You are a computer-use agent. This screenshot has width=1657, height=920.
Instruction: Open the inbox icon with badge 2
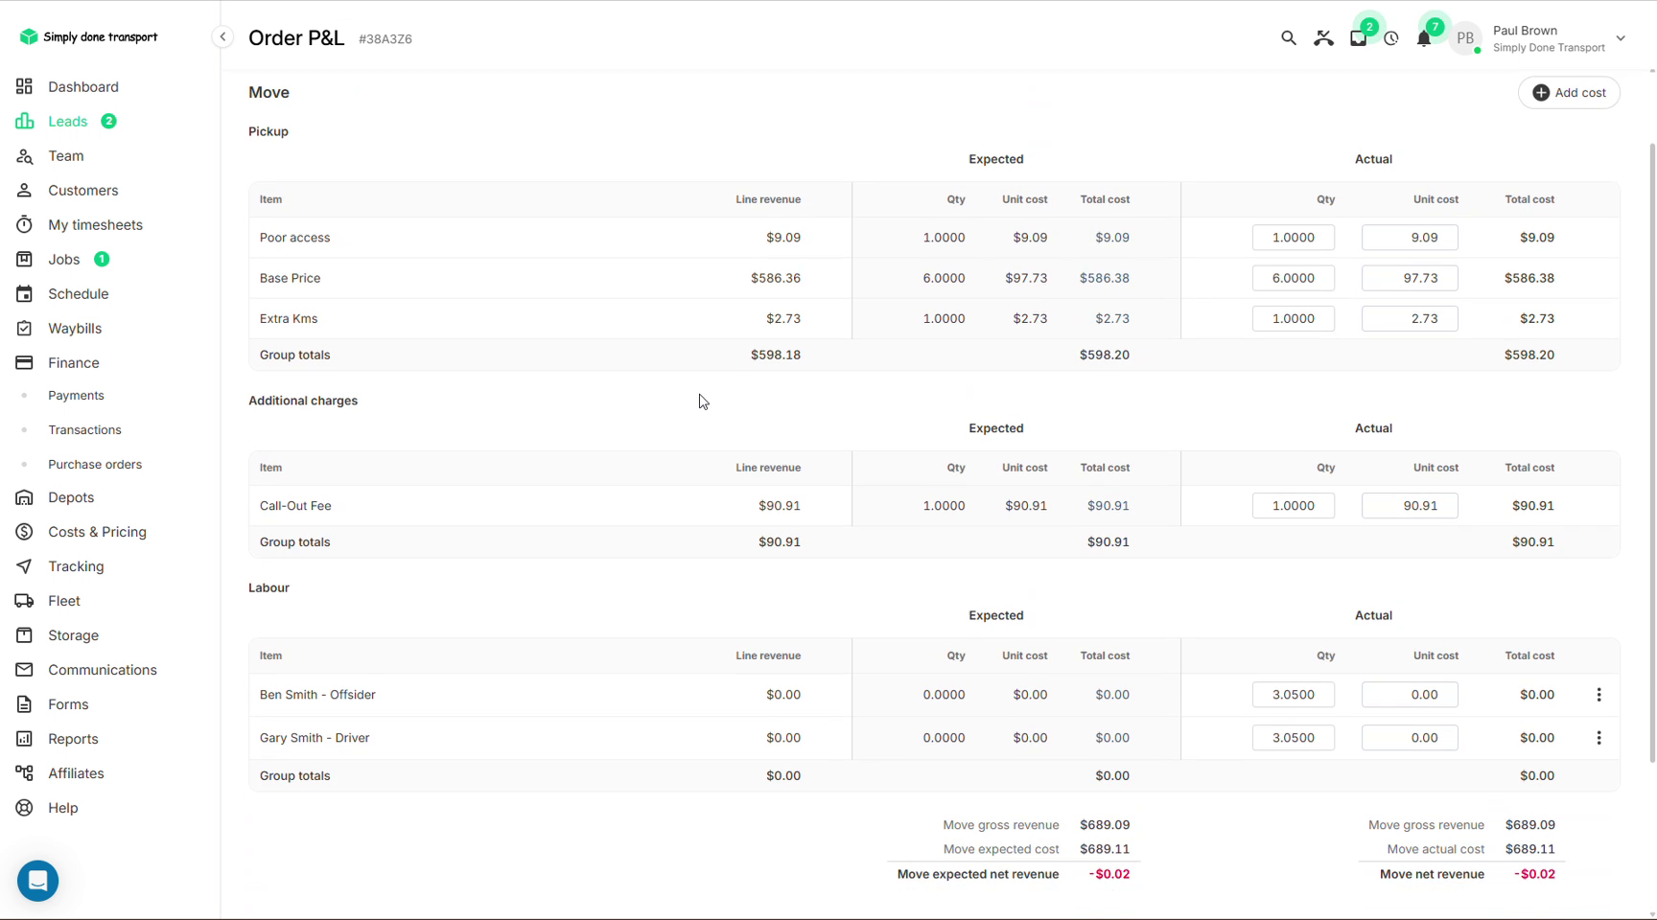point(1358,38)
